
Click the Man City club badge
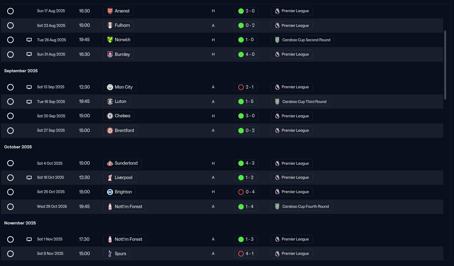click(110, 87)
